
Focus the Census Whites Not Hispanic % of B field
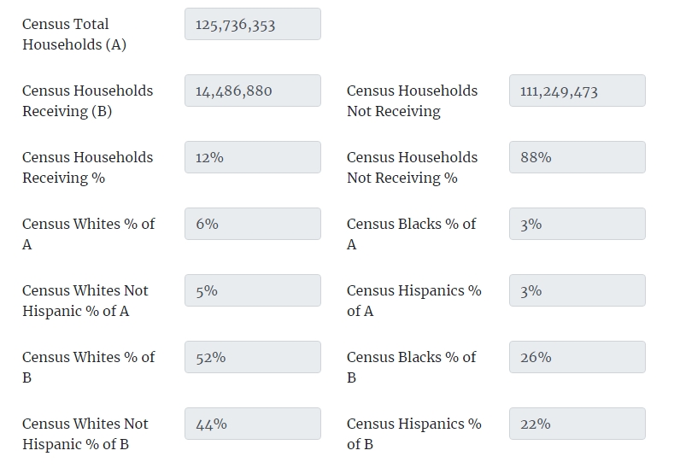252,424
